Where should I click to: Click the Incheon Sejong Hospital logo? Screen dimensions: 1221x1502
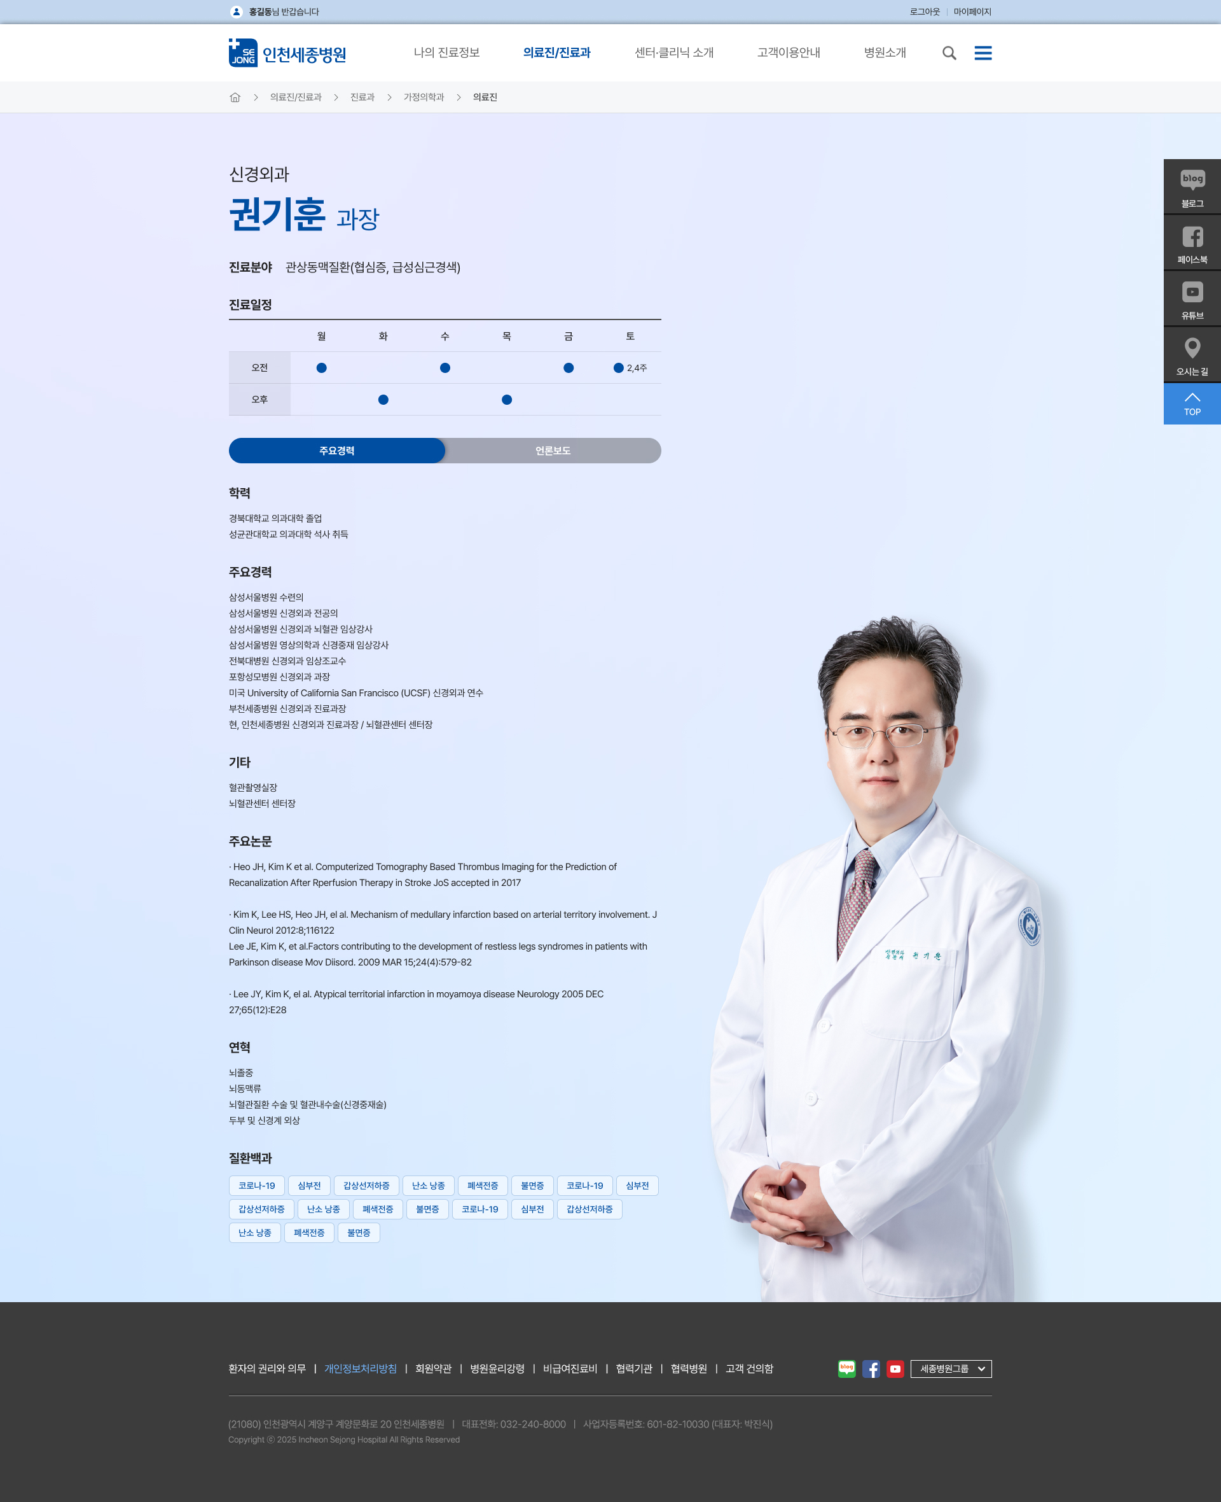pos(287,53)
